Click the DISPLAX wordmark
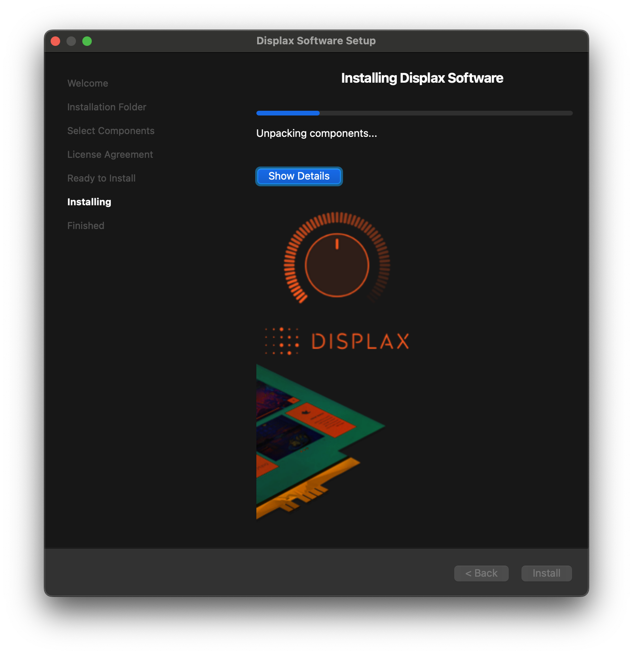This screenshot has height=655, width=633. click(x=360, y=341)
